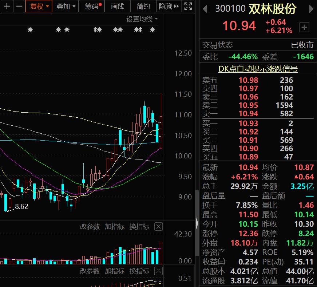Enter fullscreen with the expand icon
Screen dimensions: 317x287
(187, 6)
